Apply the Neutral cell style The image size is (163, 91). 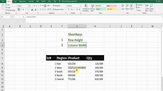click(112, 9)
